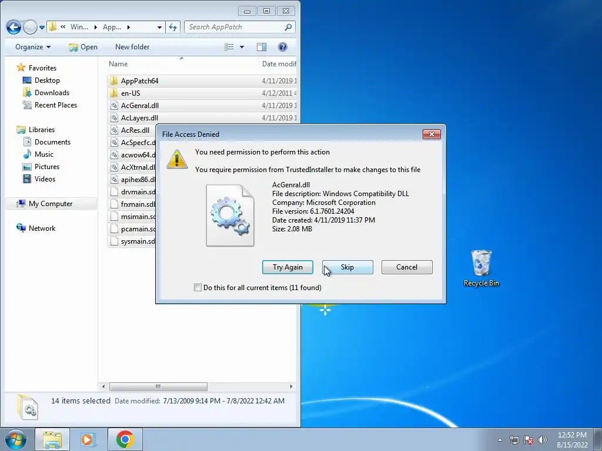The height and width of the screenshot is (451, 602).
Task: Expand the address bar history dropdown
Action: 159,27
